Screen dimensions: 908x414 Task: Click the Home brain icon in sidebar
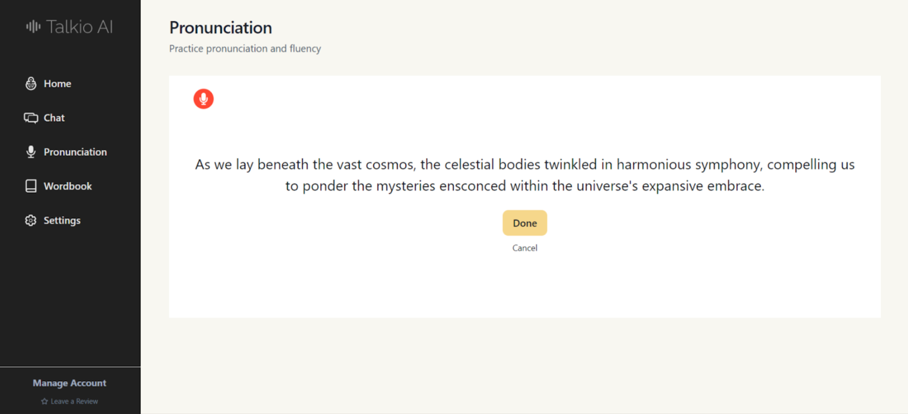(31, 83)
